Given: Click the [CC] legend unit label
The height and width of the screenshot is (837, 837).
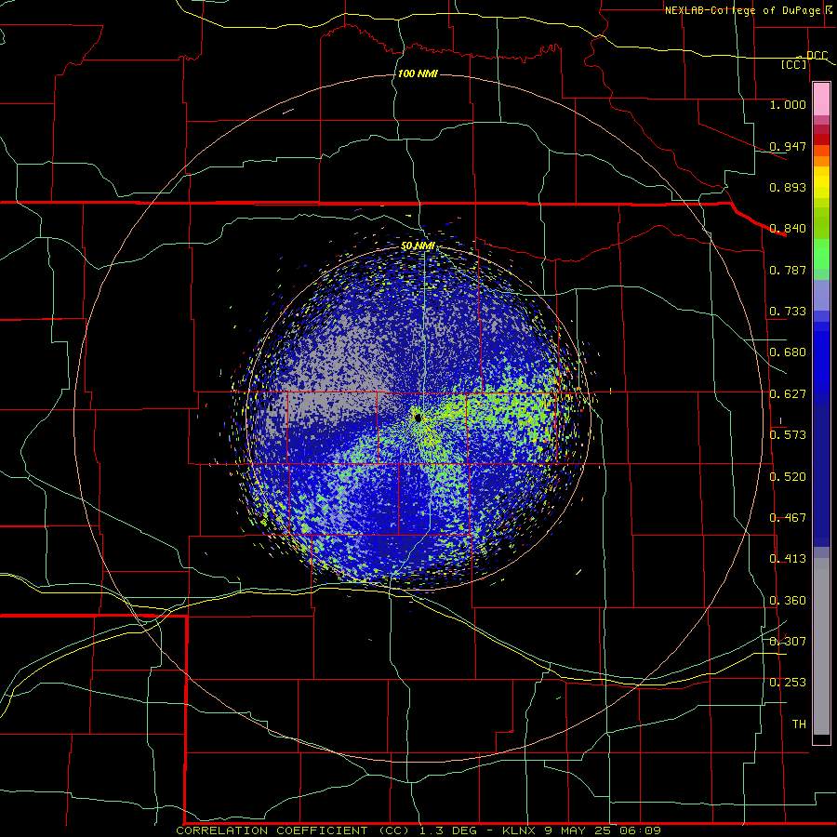Looking at the screenshot, I should (794, 64).
